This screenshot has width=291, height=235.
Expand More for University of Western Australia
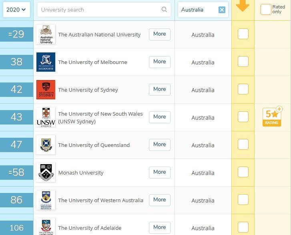click(159, 200)
